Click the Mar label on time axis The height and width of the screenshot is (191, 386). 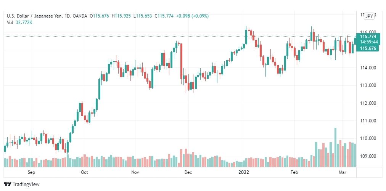point(343,172)
